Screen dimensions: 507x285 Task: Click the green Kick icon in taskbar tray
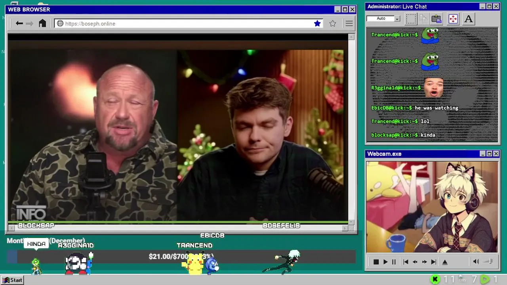pyautogui.click(x=435, y=280)
